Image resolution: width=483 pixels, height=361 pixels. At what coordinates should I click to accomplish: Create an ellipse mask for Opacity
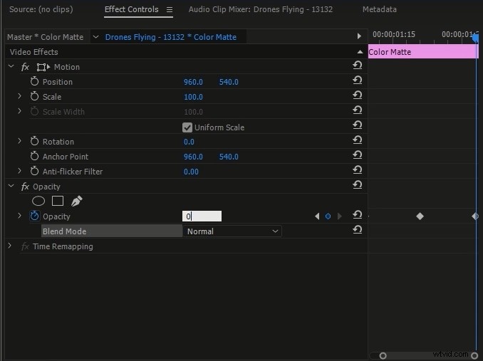click(38, 201)
